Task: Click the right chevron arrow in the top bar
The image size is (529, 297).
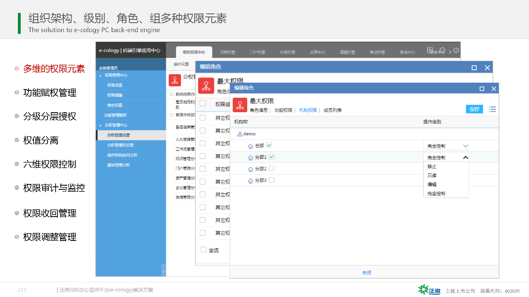Action: click(450, 52)
